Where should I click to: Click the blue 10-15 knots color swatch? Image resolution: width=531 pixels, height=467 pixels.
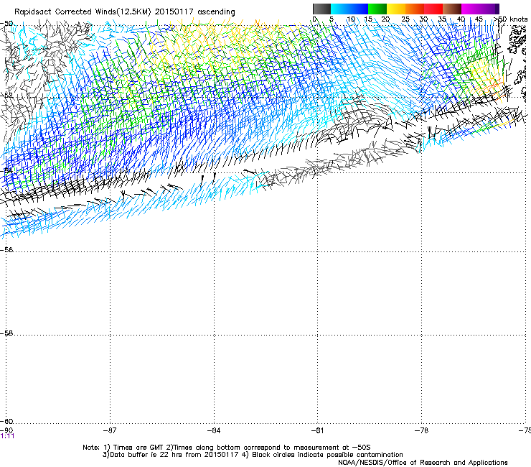[359, 9]
